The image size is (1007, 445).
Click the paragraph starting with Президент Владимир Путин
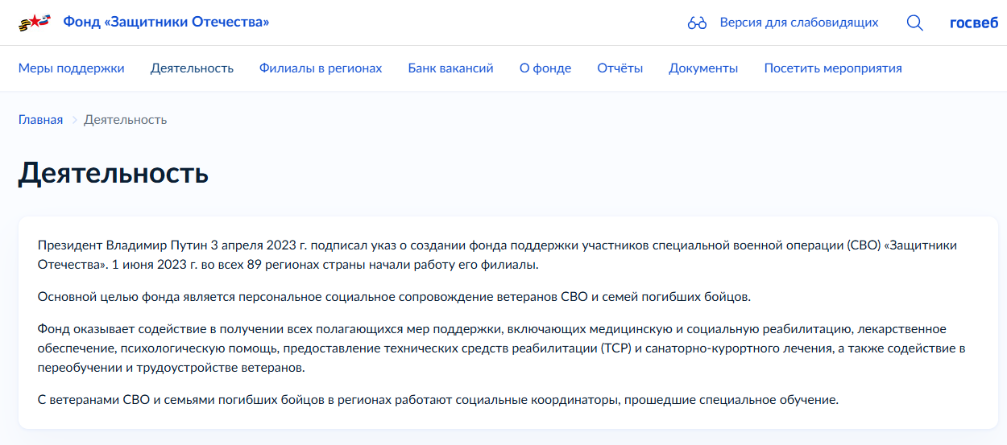click(x=496, y=254)
